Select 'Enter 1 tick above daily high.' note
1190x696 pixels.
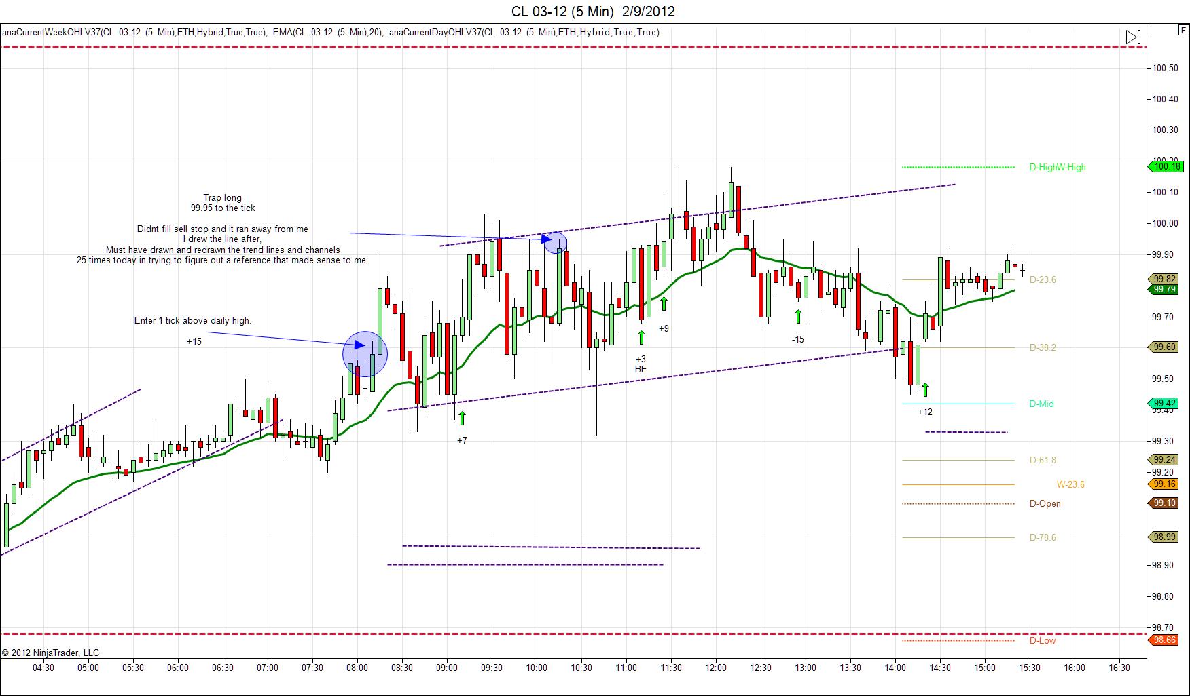click(193, 320)
